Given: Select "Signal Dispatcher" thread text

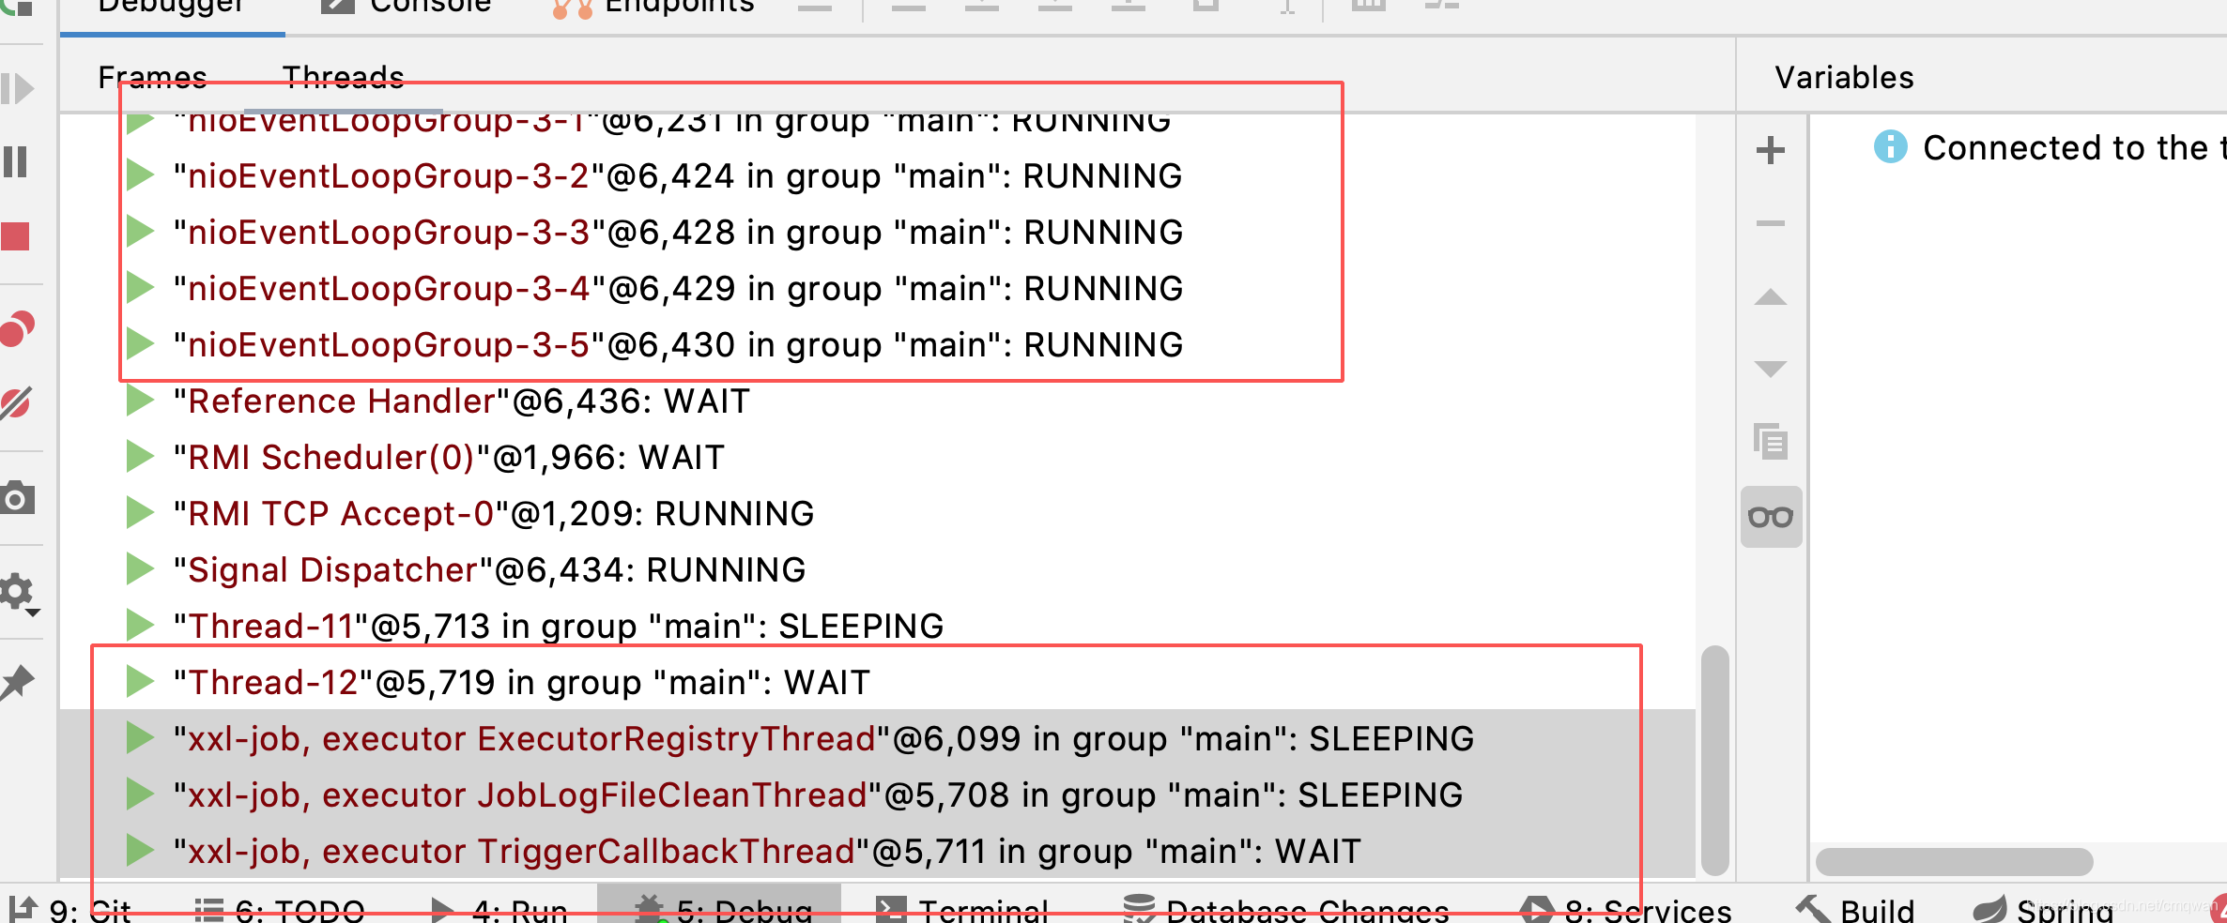Looking at the screenshot, I should click(x=489, y=569).
